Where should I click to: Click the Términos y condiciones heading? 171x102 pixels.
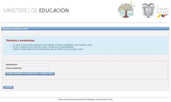coord(21,41)
